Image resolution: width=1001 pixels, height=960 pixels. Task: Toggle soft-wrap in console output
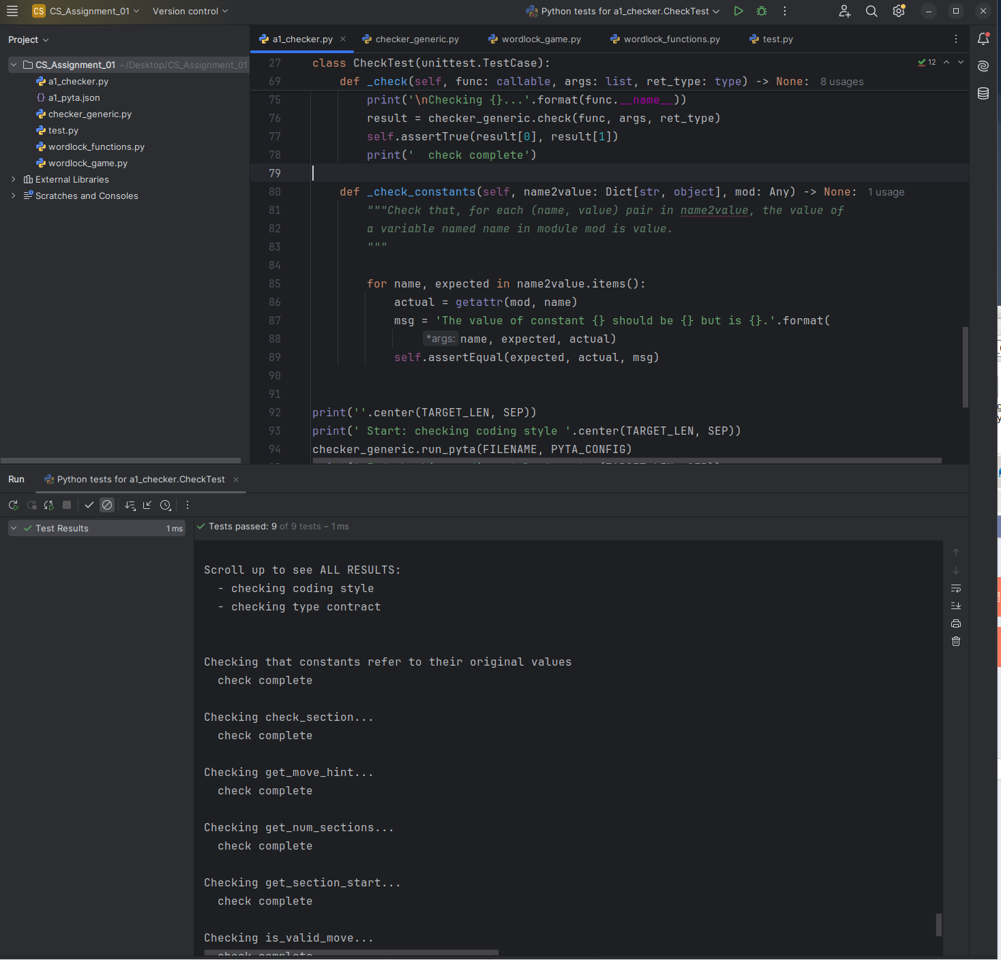pyautogui.click(x=956, y=588)
